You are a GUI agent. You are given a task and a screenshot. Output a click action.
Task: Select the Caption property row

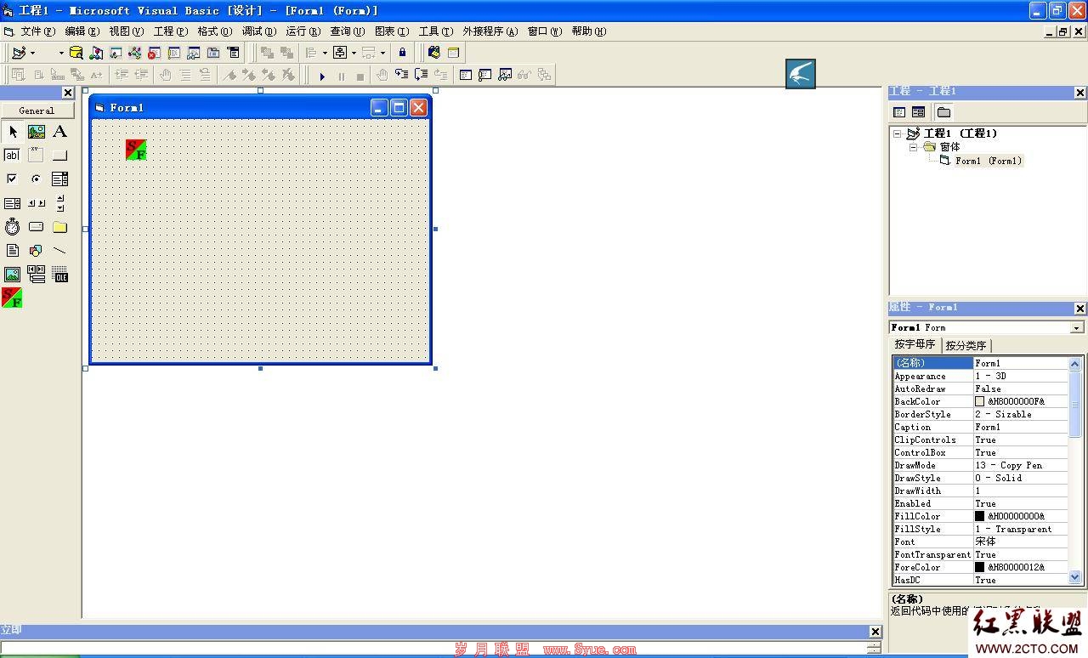tap(980, 427)
